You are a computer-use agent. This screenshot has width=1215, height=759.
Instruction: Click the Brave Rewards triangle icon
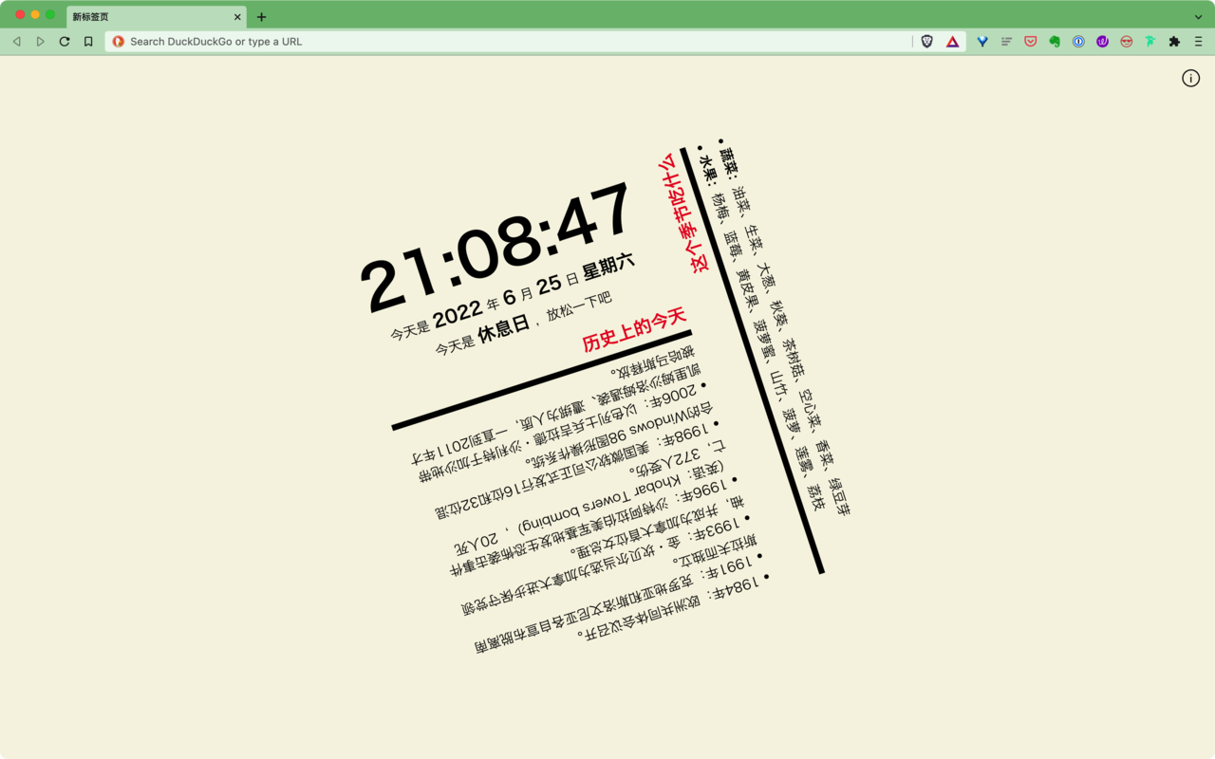[952, 42]
